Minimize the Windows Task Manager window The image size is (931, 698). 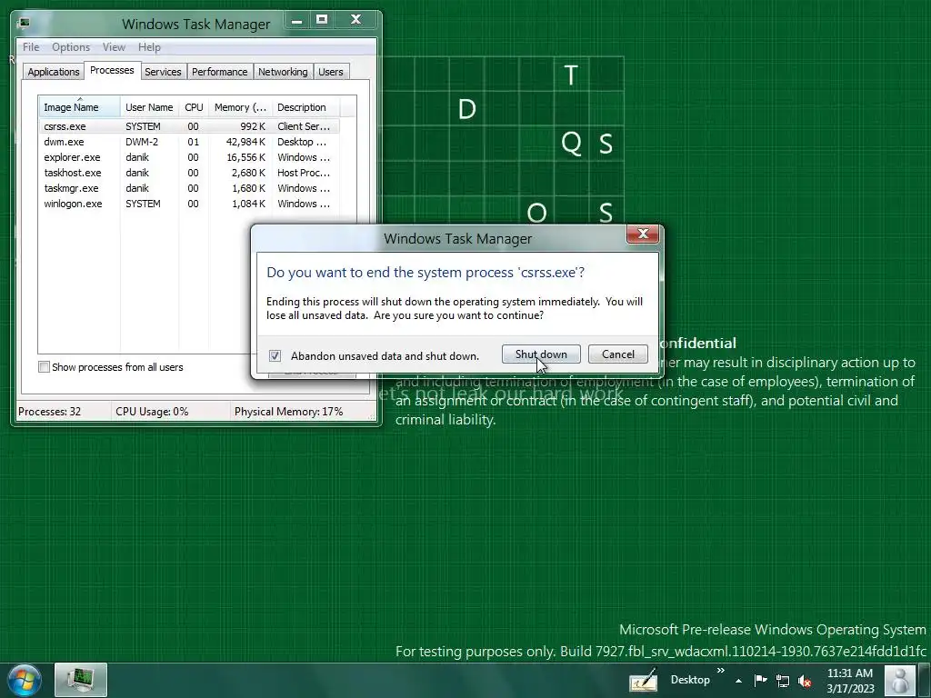[x=297, y=20]
